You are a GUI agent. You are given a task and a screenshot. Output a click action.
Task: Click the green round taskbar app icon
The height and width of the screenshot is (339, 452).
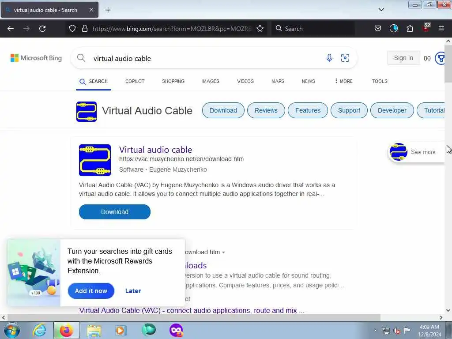pyautogui.click(x=149, y=330)
